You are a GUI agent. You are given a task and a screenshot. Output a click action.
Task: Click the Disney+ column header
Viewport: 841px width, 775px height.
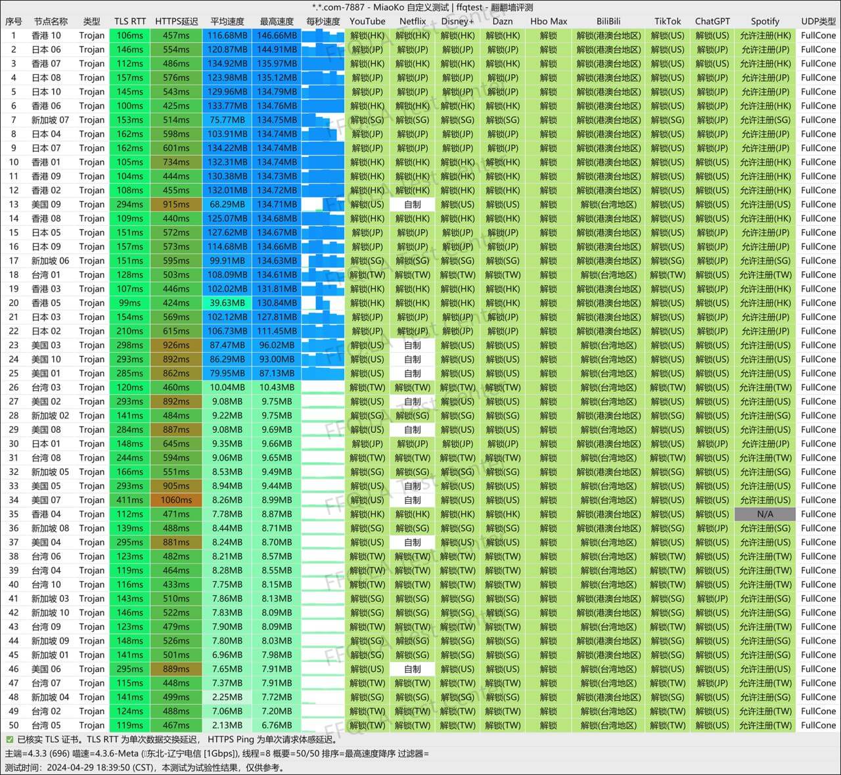(457, 21)
